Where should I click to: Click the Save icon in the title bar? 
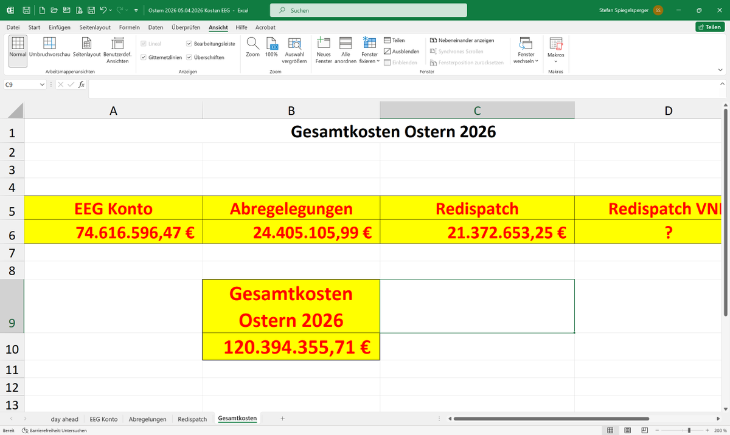(x=26, y=10)
